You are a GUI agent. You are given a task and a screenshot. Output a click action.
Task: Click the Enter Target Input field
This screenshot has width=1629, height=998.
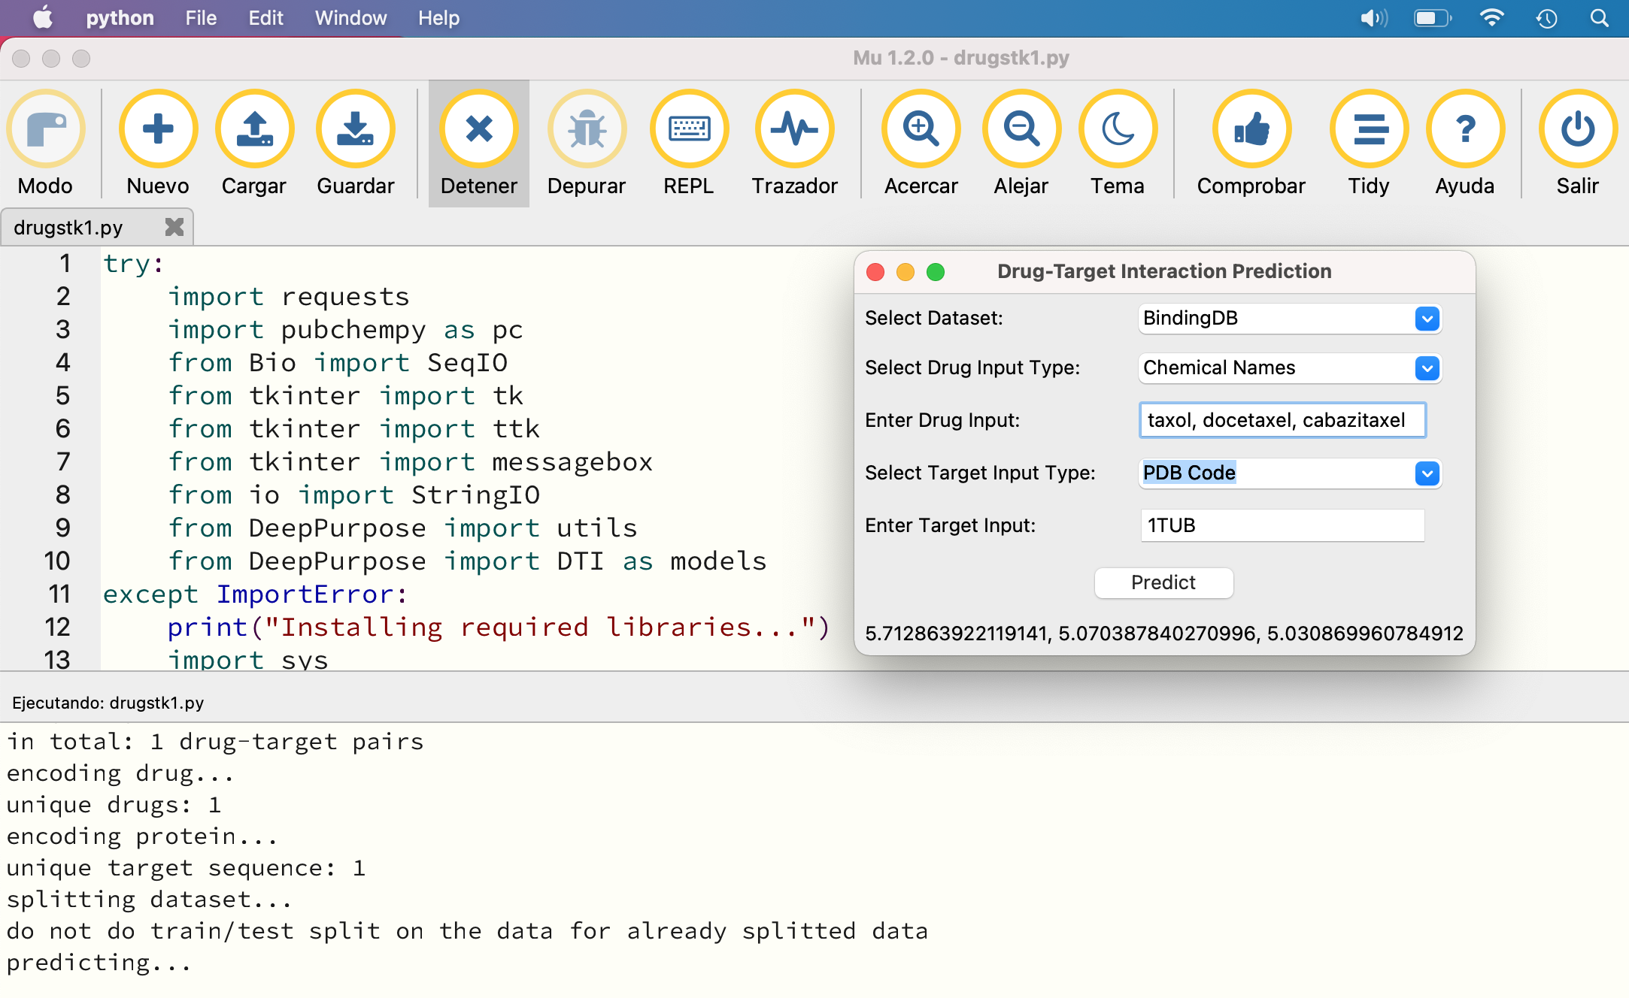coord(1282,525)
